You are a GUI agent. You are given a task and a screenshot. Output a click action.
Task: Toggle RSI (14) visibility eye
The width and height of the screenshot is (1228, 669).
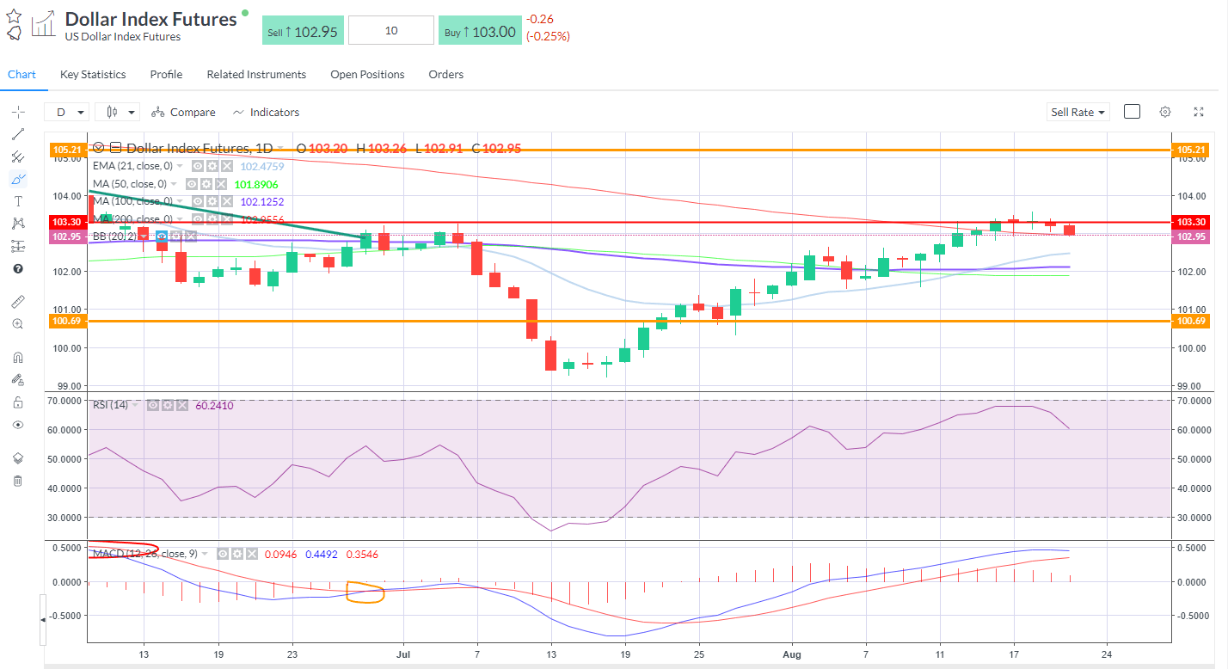click(152, 405)
